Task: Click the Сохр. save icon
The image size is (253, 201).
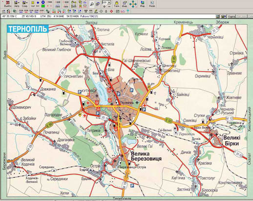Action: 24,2
